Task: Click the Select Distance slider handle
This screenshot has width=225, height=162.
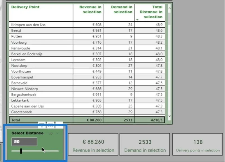Action: (x=21, y=151)
